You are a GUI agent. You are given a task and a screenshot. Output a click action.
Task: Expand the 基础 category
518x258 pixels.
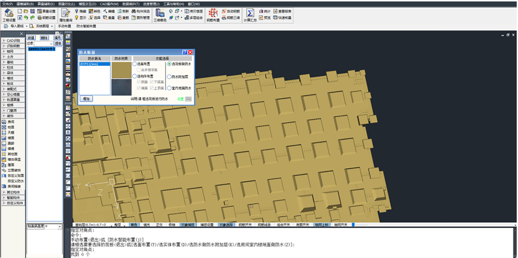click(x=12, y=62)
